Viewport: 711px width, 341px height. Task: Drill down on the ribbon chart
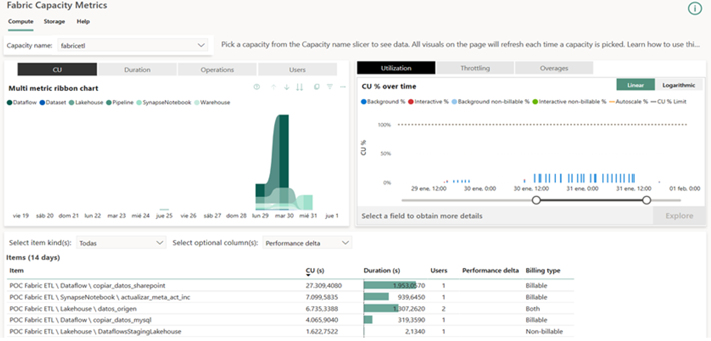[x=286, y=87]
